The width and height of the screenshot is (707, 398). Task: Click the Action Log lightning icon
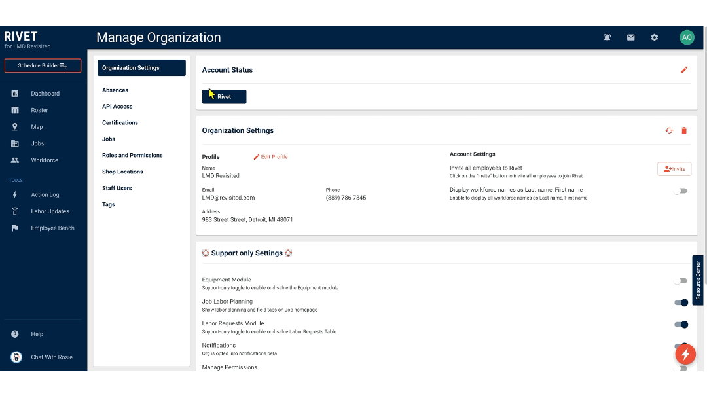(15, 194)
